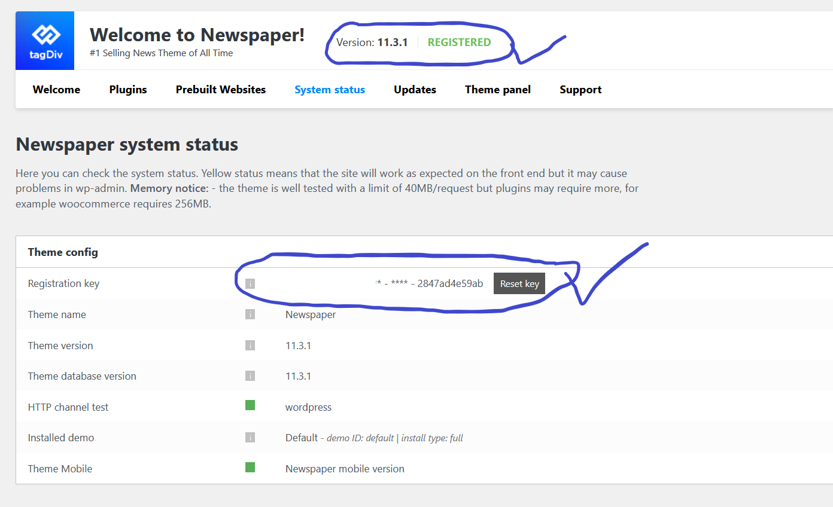Click the Newspaper system status heading
833x507 pixels.
click(127, 145)
